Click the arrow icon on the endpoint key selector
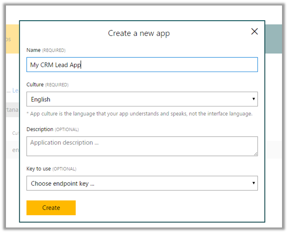Image resolution: width=288 pixels, height=233 pixels. 254,183
